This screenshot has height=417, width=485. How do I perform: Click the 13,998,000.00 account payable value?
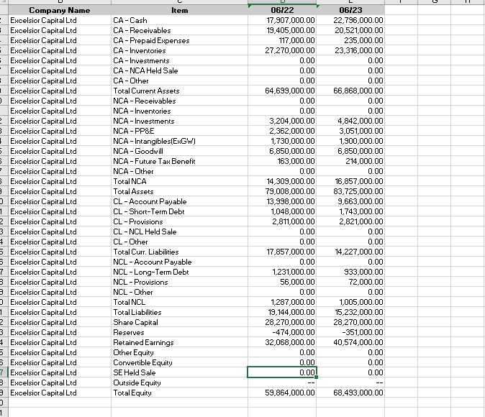[x=282, y=201]
